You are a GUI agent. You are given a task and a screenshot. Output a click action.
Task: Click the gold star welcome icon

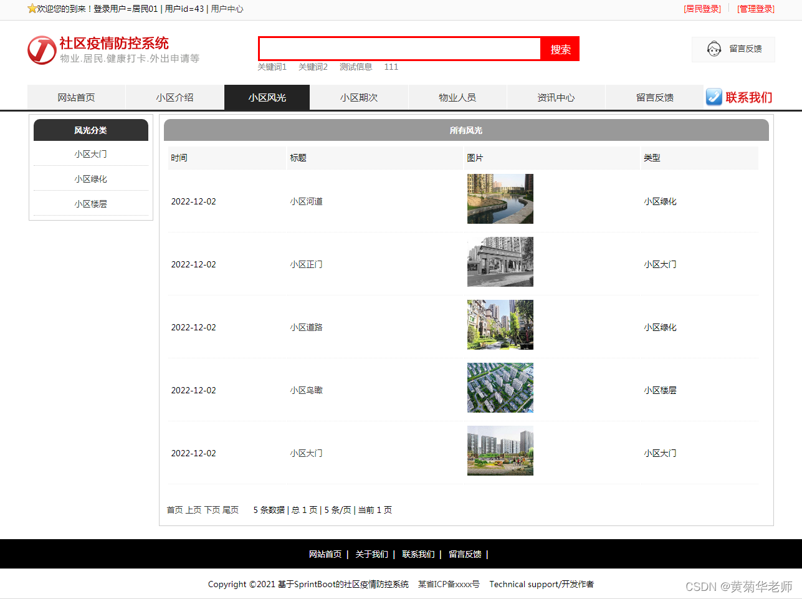[x=32, y=9]
